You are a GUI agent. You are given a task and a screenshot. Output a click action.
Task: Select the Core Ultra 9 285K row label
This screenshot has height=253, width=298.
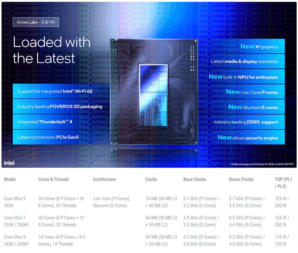click(15, 202)
